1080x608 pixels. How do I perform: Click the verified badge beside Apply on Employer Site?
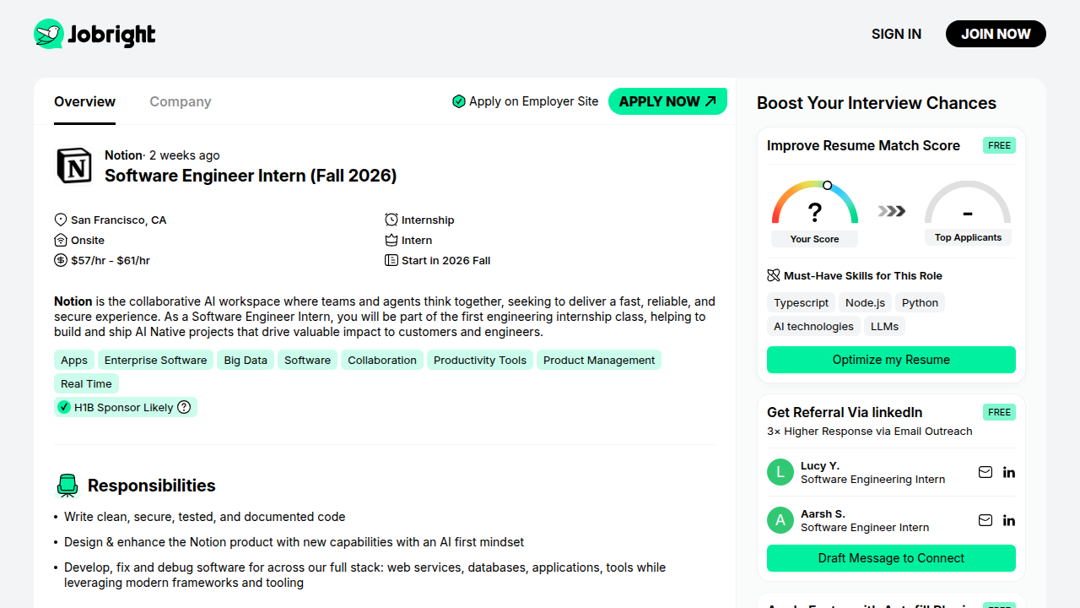coord(459,101)
